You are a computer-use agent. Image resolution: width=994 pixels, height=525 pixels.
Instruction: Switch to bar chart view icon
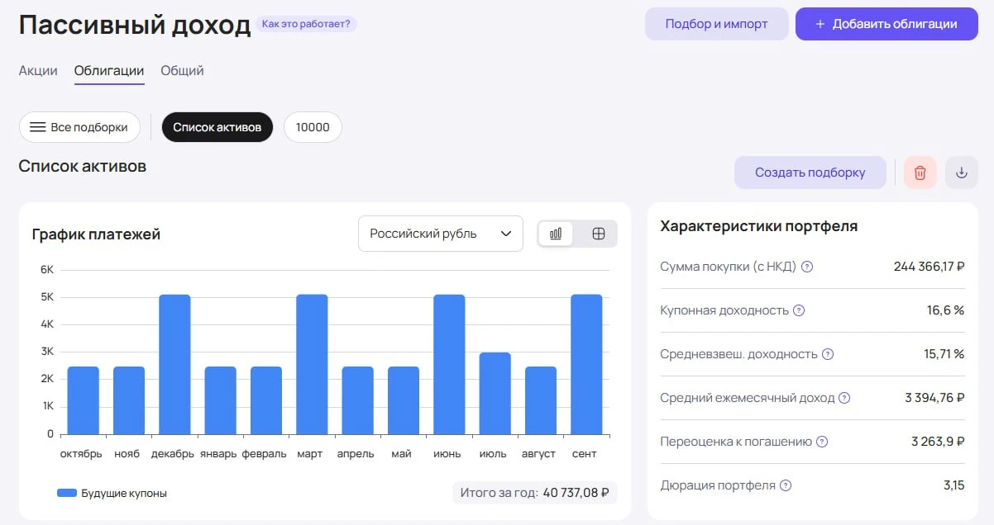click(556, 234)
